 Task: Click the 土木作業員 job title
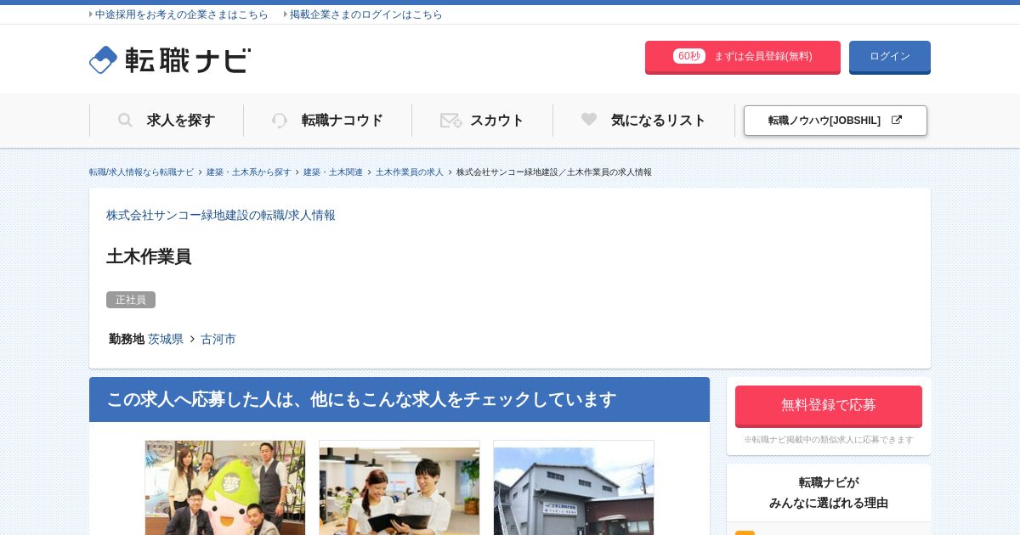click(x=149, y=256)
